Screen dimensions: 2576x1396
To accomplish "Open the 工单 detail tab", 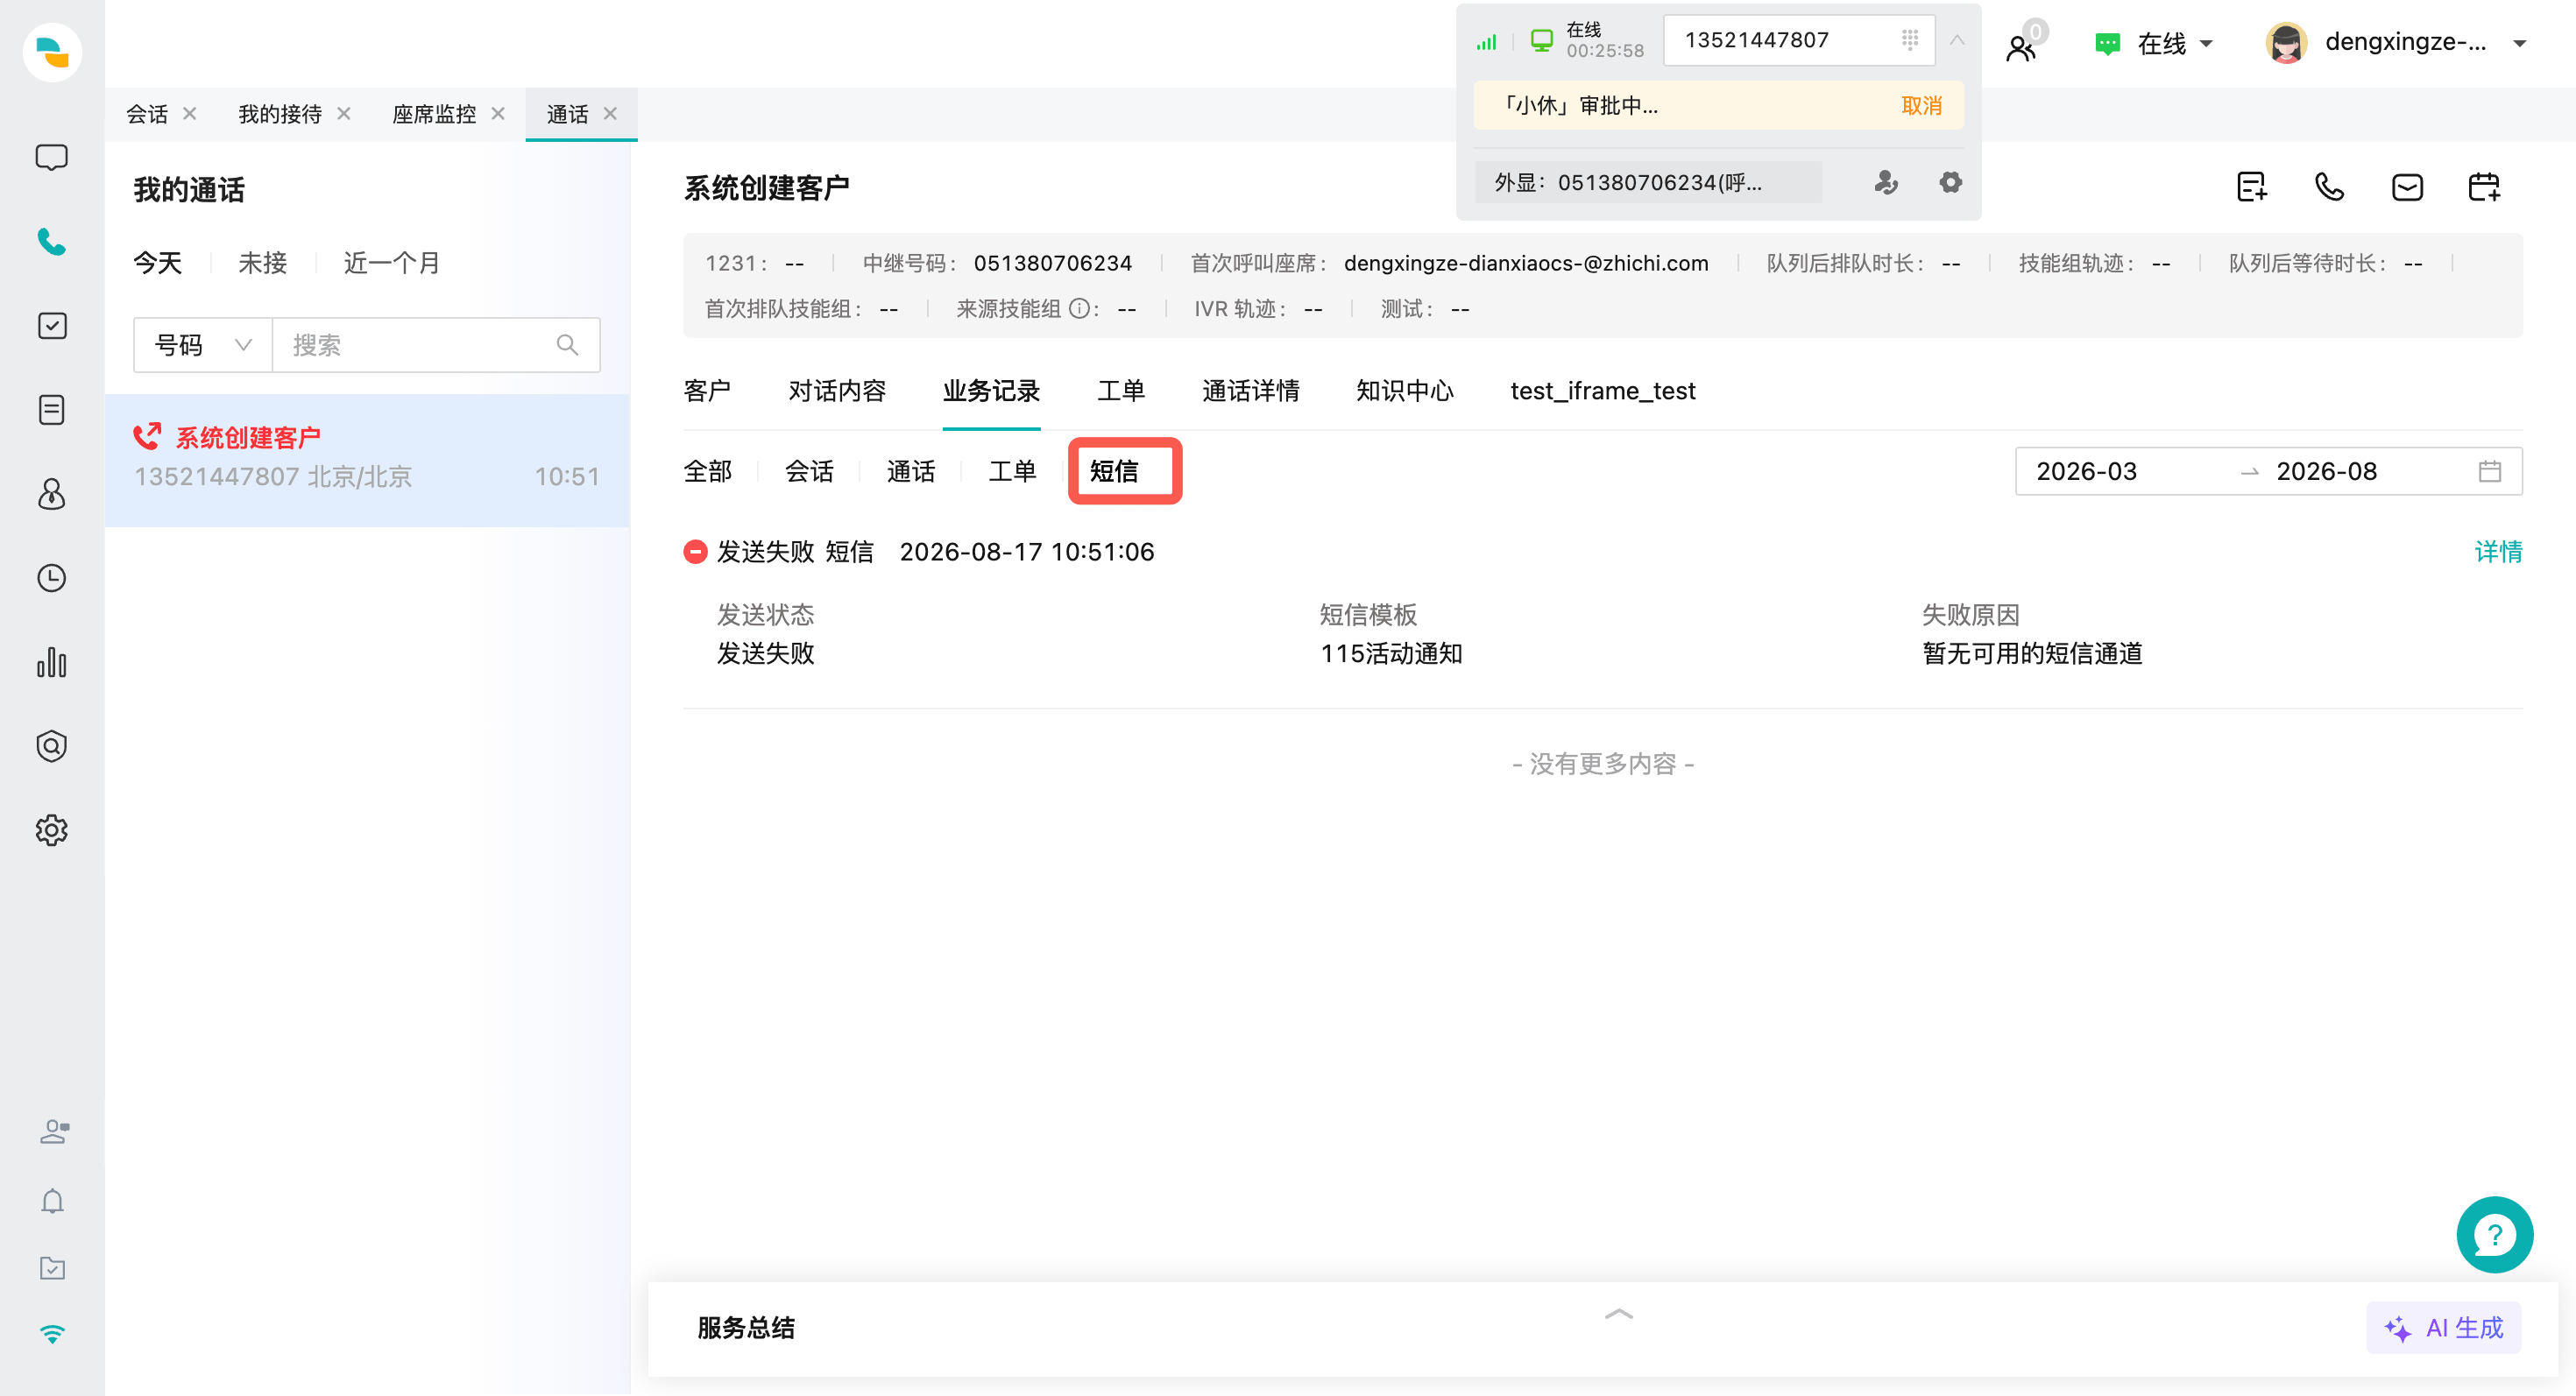I will [x=1121, y=391].
